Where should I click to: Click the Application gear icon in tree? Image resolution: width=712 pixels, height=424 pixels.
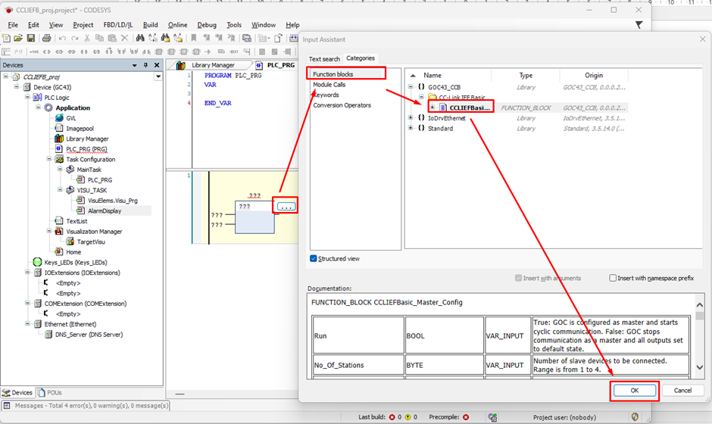click(x=48, y=108)
